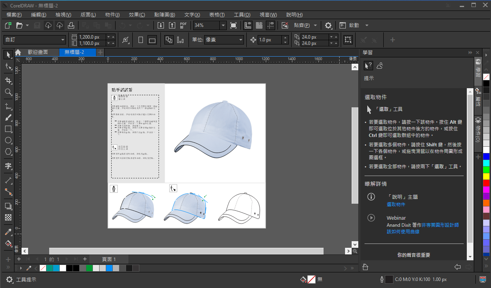Image resolution: width=491 pixels, height=288 pixels.
Task: Open the 檔案(F) menu
Action: coord(14,15)
